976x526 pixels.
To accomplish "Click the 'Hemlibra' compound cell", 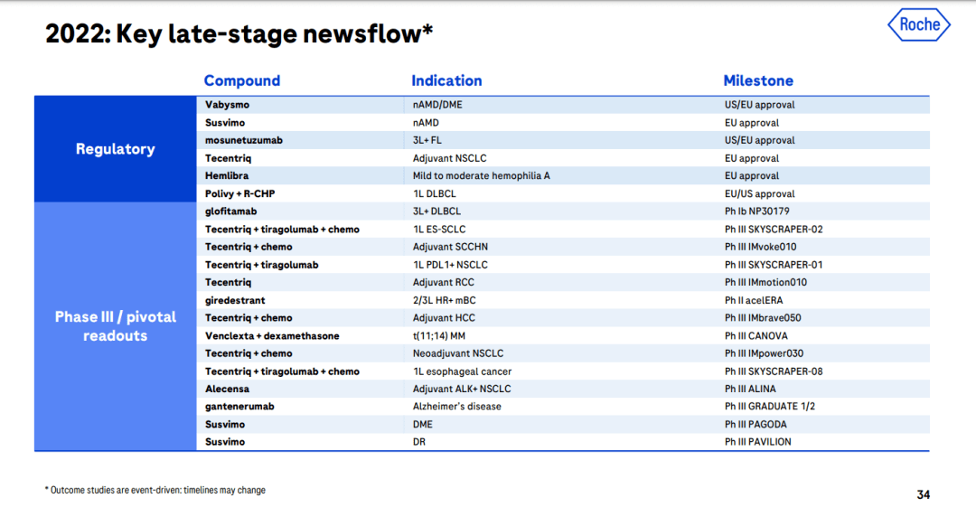I will [227, 175].
